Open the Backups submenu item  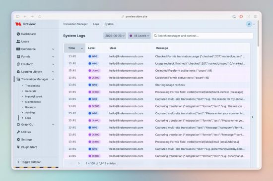[30, 107]
